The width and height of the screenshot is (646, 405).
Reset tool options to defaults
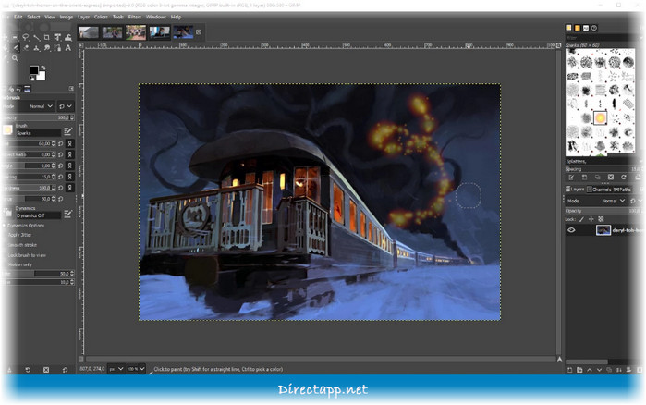click(x=65, y=370)
